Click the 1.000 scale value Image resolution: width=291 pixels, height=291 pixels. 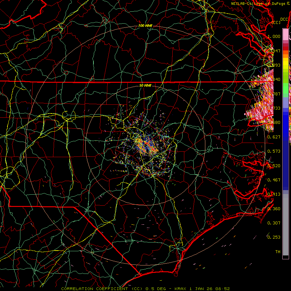coord(274,36)
